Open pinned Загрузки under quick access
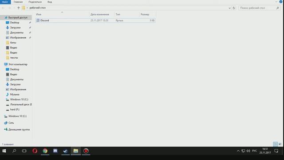The image size is (284, 160). click(15, 28)
